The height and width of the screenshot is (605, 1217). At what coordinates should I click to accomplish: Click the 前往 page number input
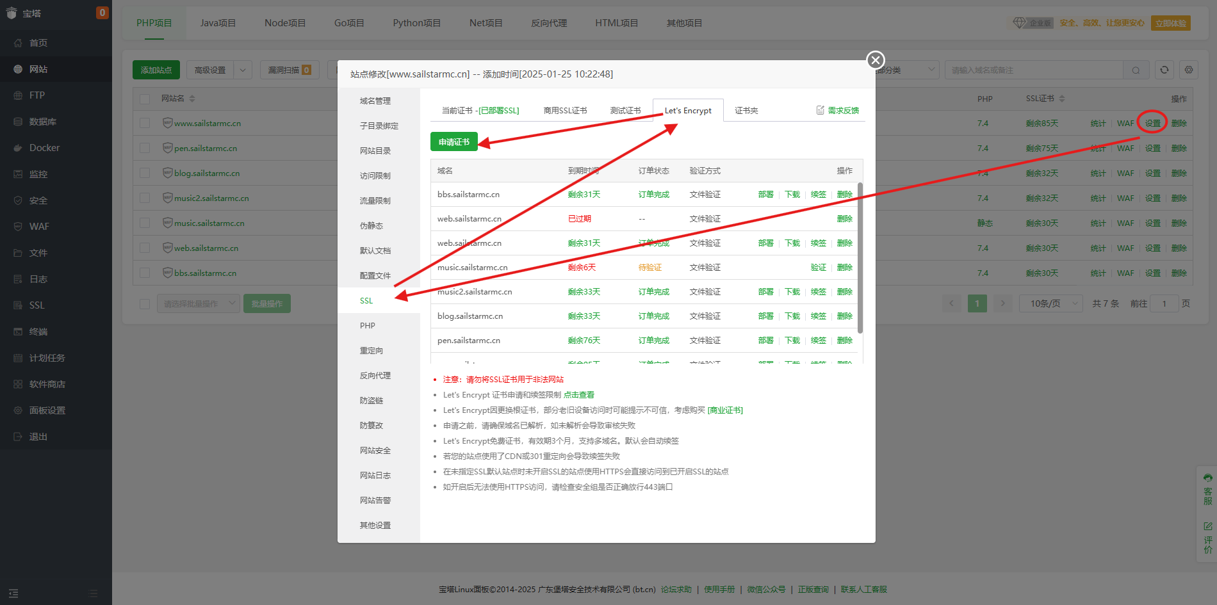point(1164,303)
